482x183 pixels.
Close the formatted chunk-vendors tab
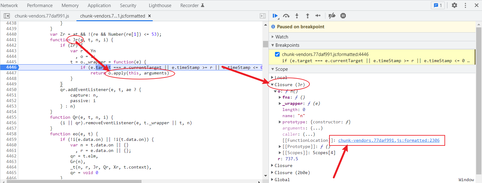pyautogui.click(x=149, y=16)
